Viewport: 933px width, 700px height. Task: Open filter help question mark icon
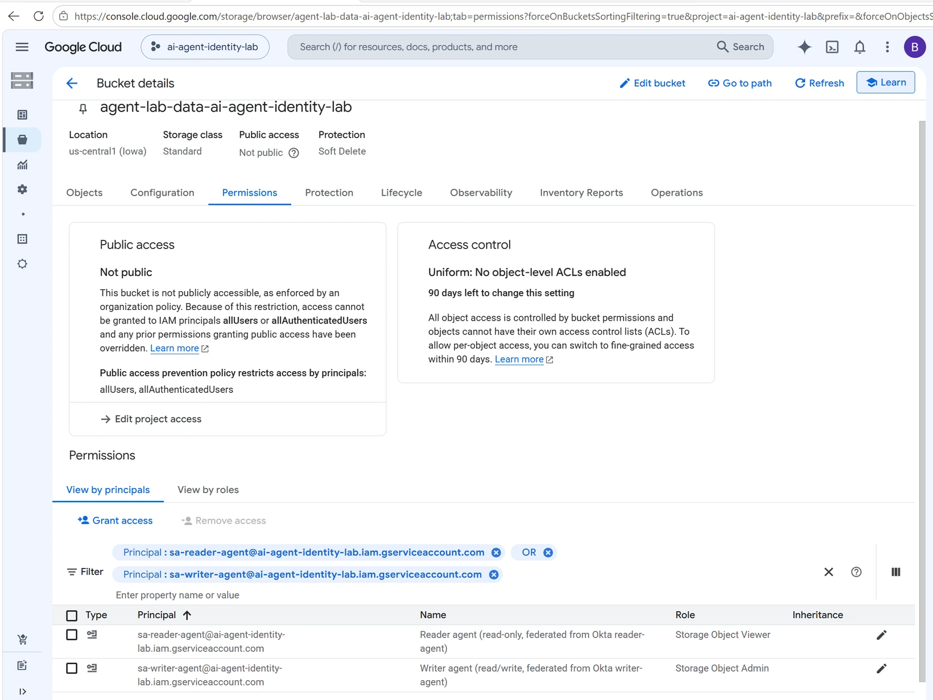tap(856, 572)
